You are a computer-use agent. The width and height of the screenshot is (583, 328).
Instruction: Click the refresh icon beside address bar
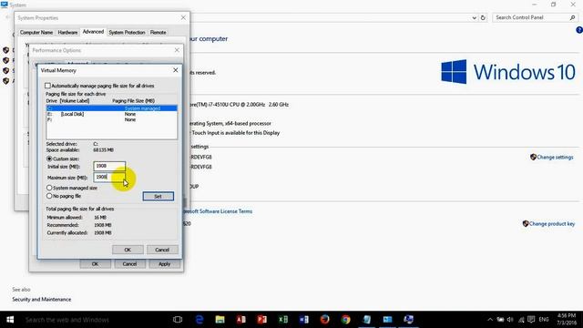pos(483,17)
